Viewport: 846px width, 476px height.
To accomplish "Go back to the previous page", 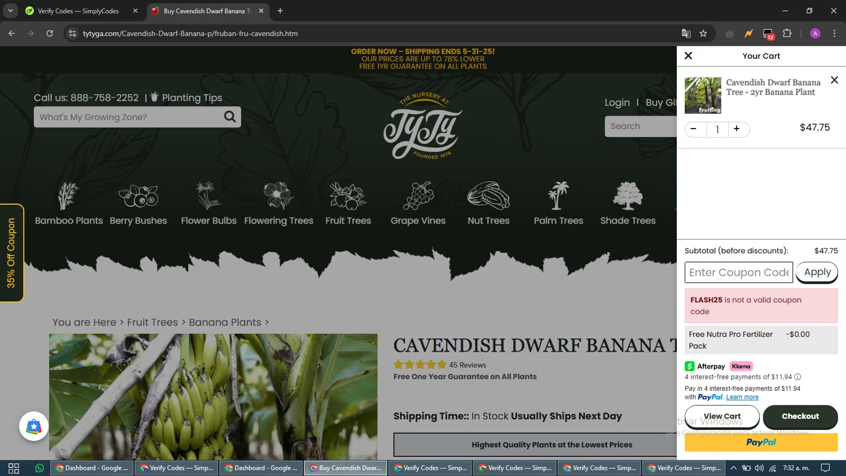I will coord(12,33).
